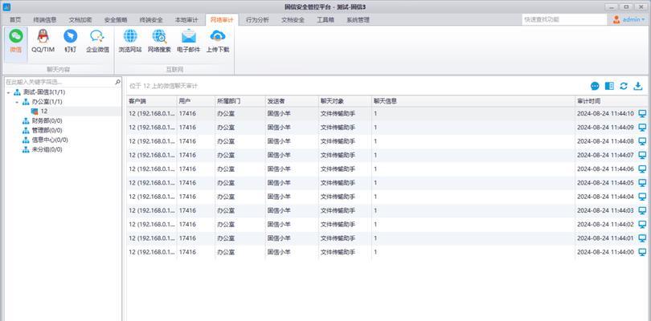Click the monitor icon in the 11:44:04 row
The width and height of the screenshot is (651, 321).
pos(642,197)
